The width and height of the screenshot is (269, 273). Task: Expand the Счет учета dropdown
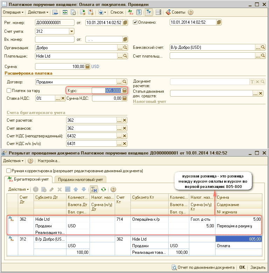(72, 31)
